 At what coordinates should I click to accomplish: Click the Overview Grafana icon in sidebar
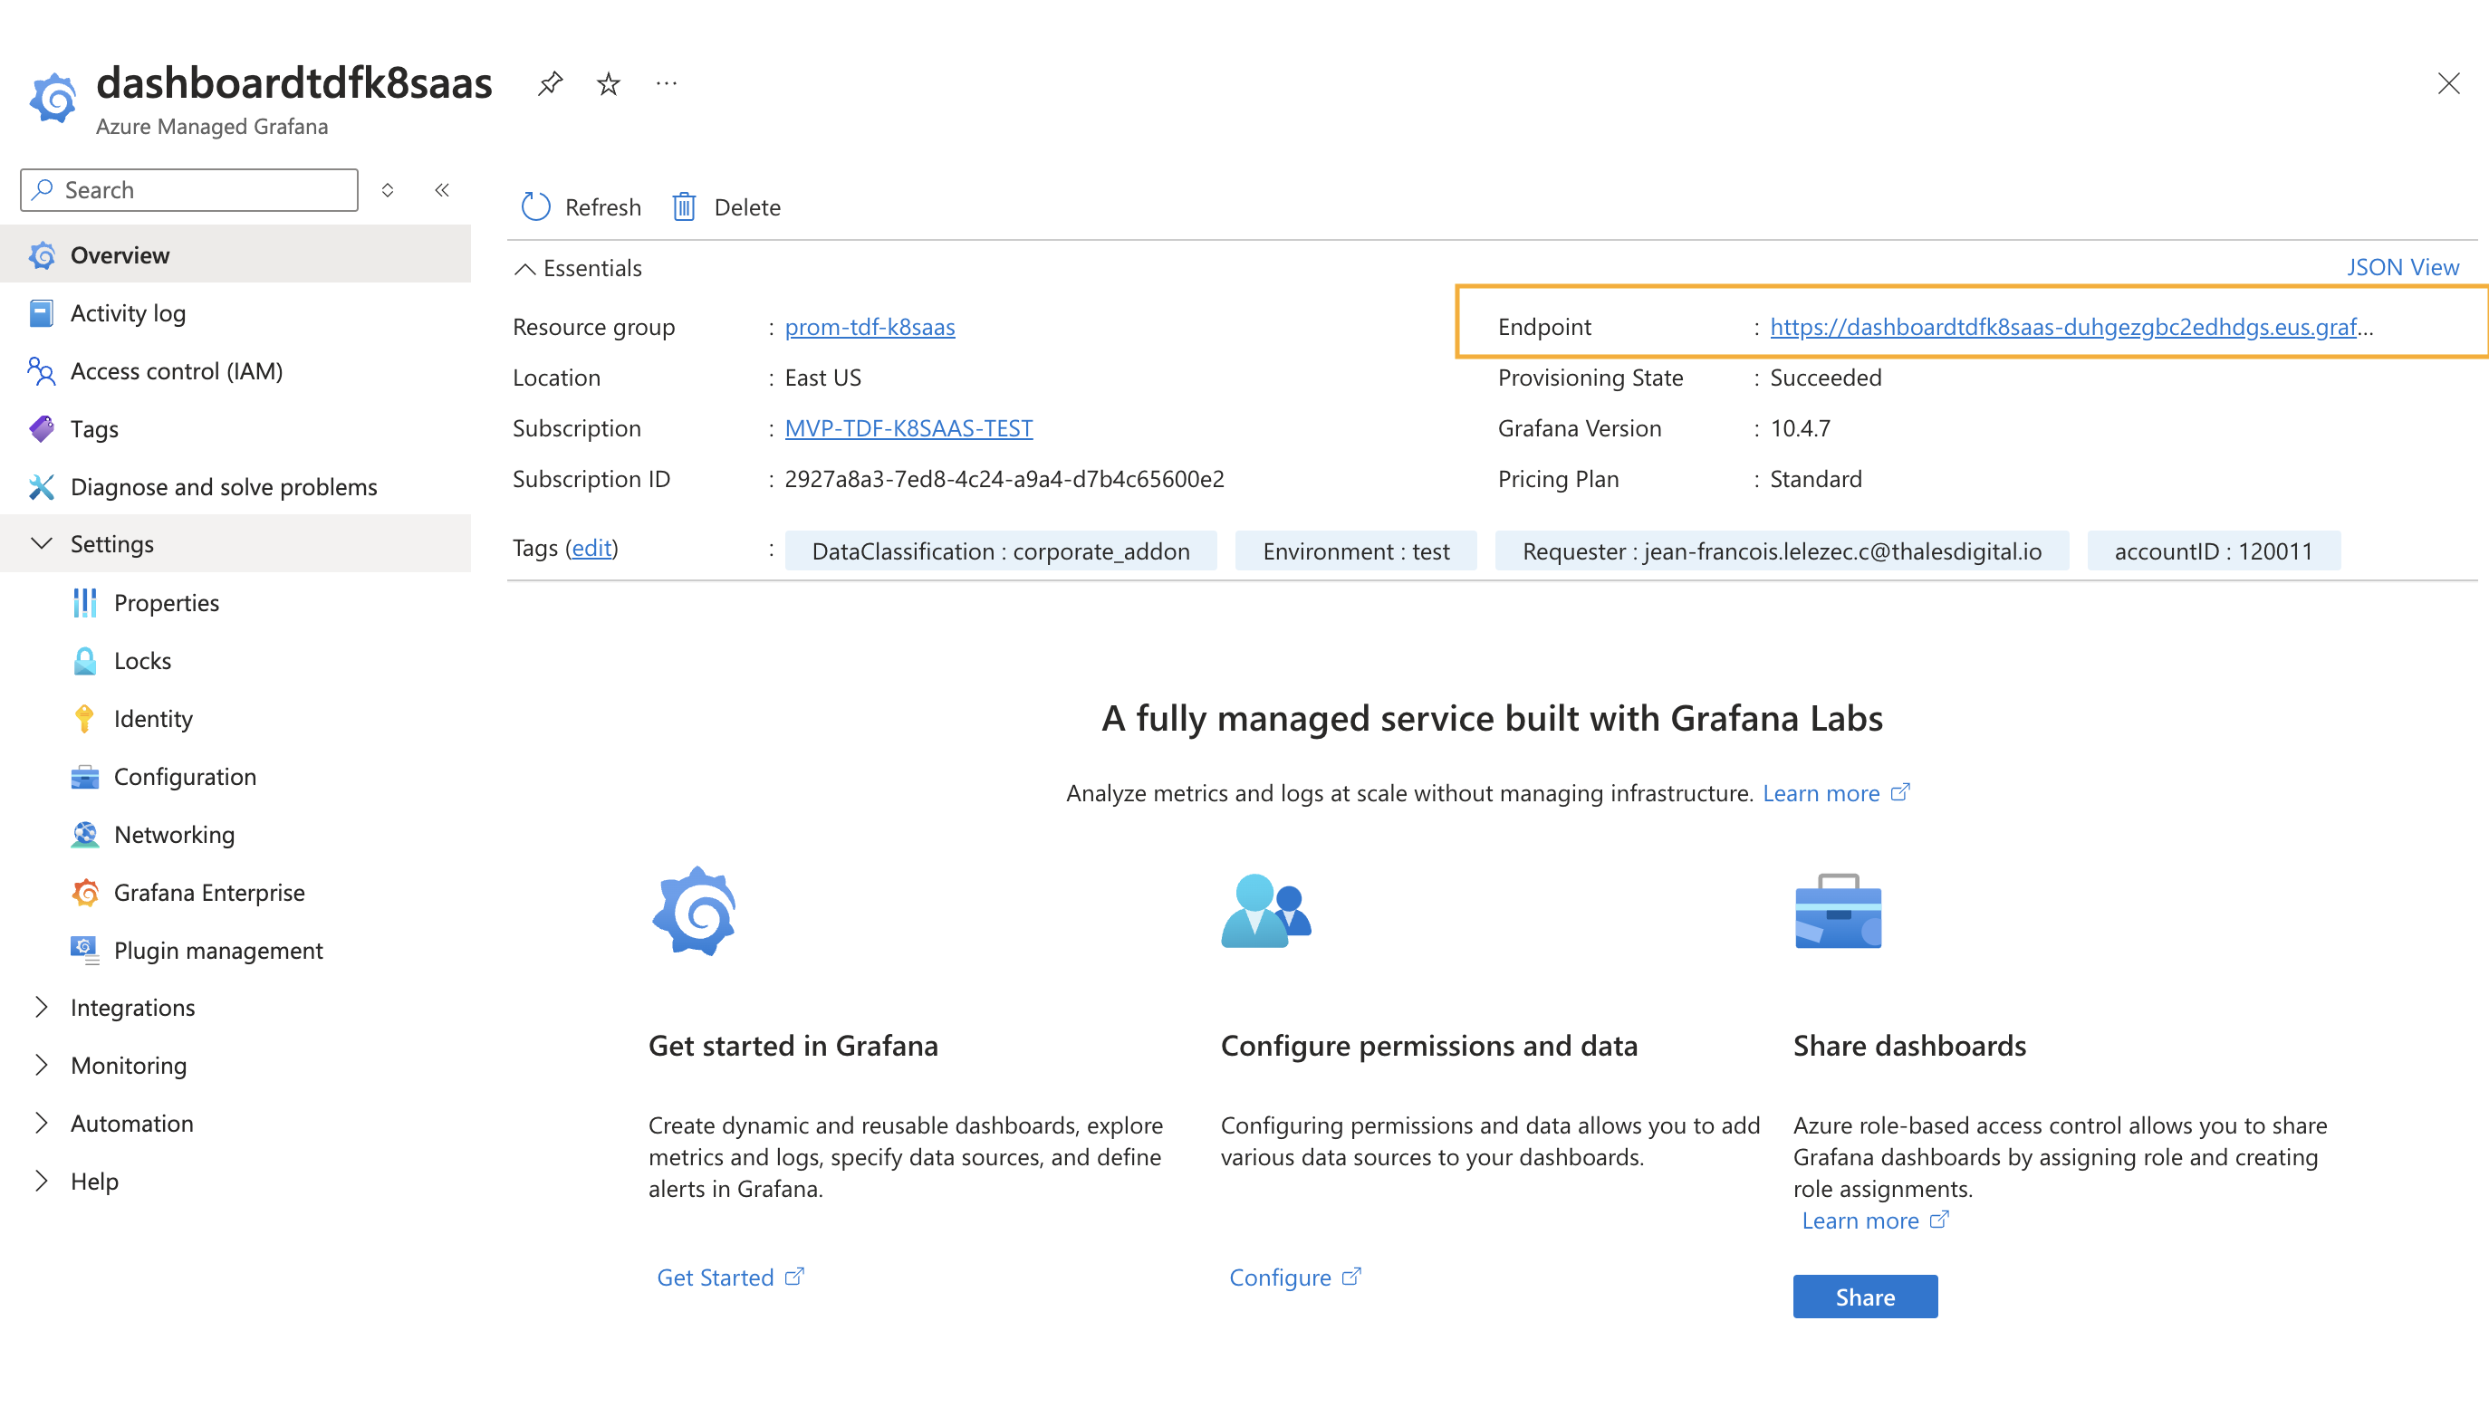(x=42, y=255)
